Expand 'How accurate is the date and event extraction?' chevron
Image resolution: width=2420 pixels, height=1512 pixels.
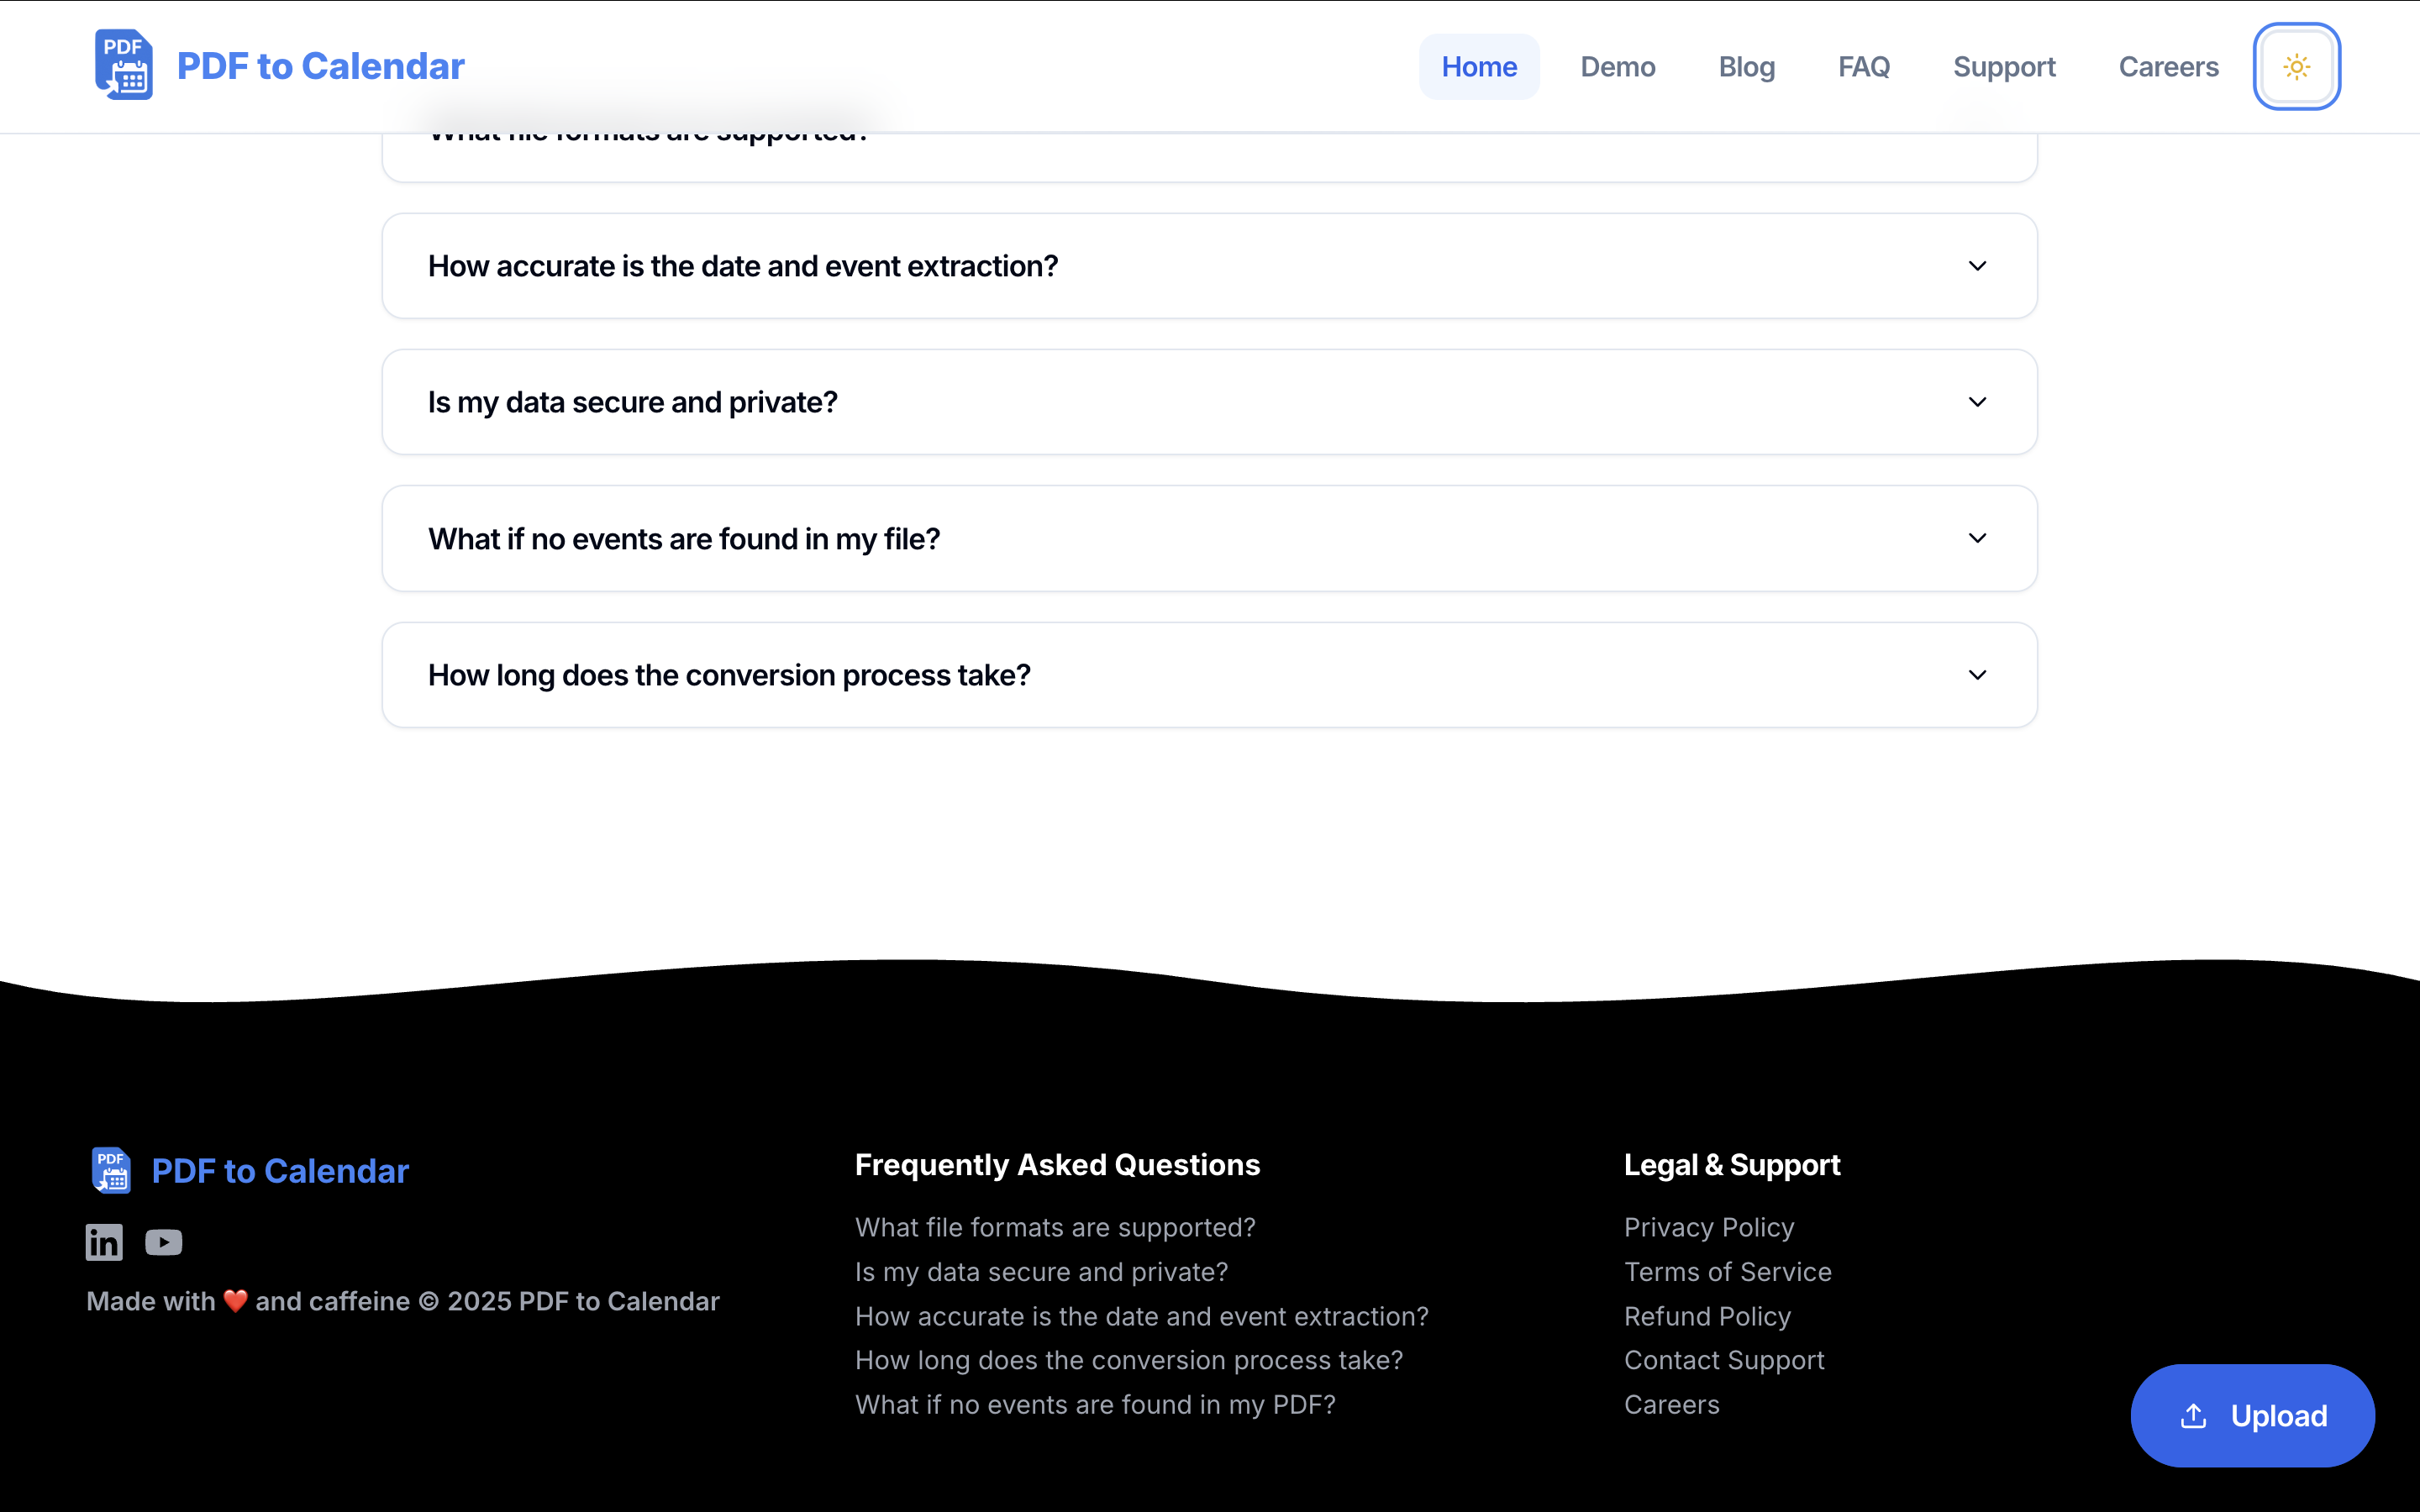tap(1977, 266)
